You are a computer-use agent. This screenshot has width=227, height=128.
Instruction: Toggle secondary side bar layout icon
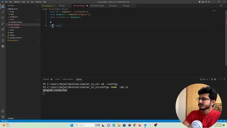(206, 2)
